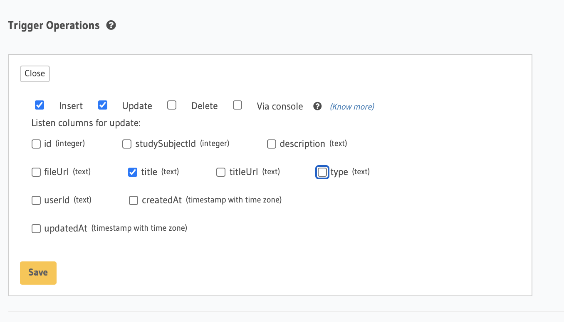Select the type column checkbox
Image resolution: width=564 pixels, height=322 pixels.
click(322, 172)
